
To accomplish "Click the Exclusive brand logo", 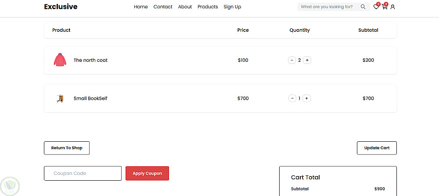I will click(x=61, y=7).
